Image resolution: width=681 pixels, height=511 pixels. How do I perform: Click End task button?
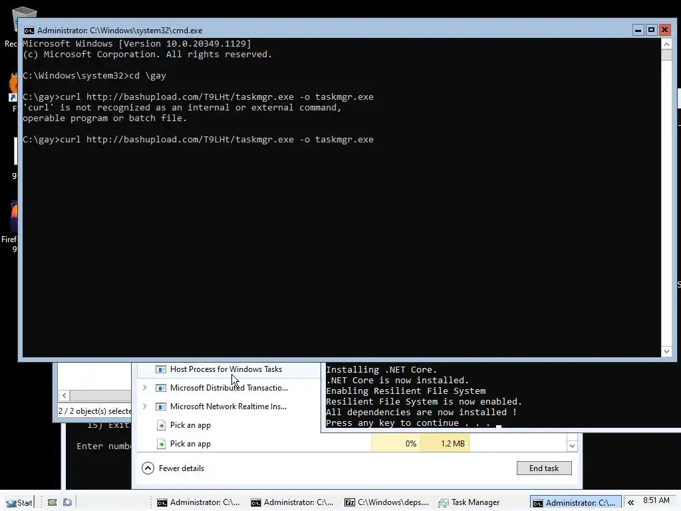pos(544,468)
